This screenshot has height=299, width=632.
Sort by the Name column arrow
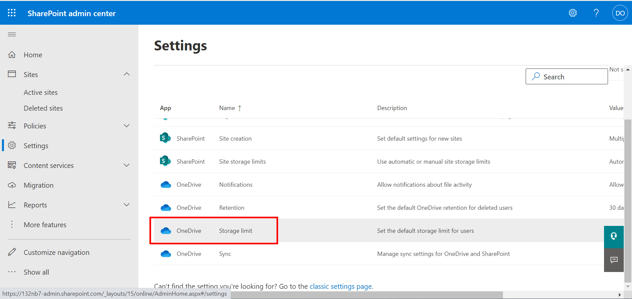tap(240, 108)
